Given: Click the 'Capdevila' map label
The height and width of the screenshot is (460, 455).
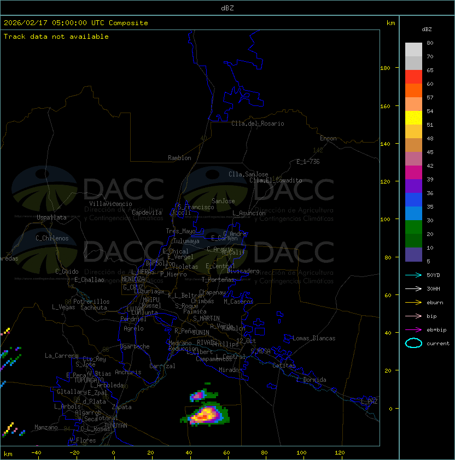Looking at the screenshot, I should pos(147,213).
